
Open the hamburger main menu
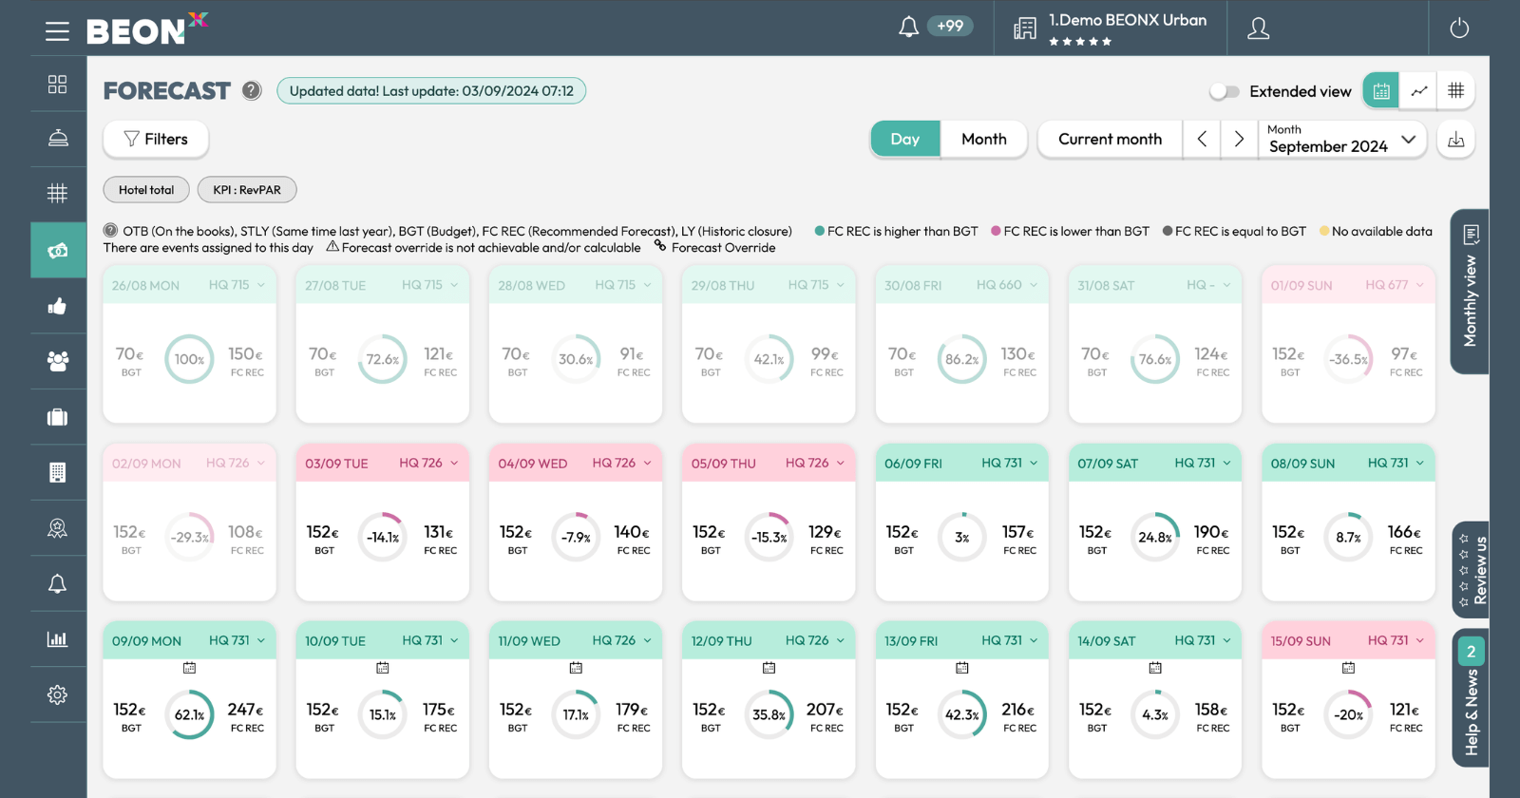[57, 30]
